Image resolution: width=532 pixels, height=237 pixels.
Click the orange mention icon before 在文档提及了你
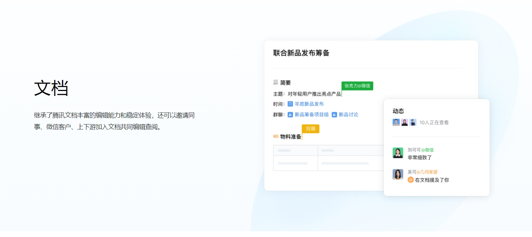coord(411,180)
